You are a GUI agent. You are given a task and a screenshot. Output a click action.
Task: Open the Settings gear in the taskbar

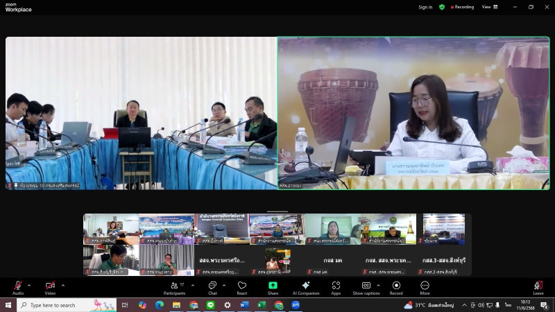[228, 305]
